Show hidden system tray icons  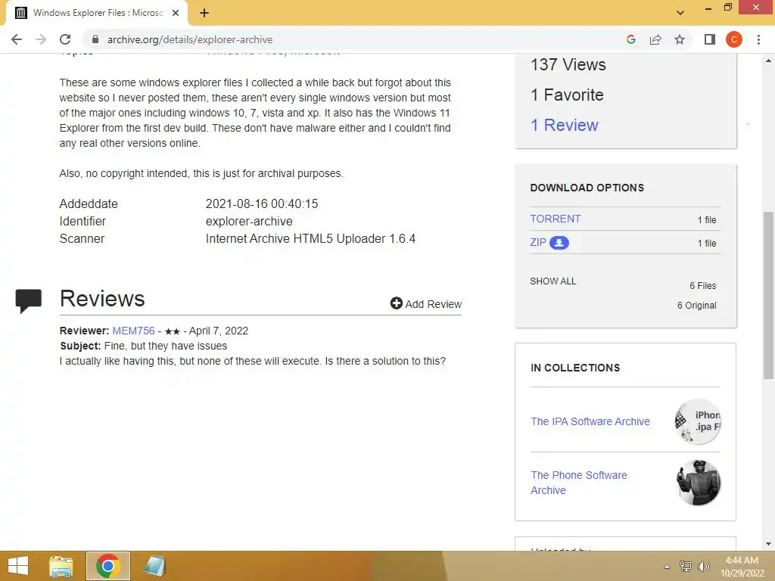(x=667, y=567)
